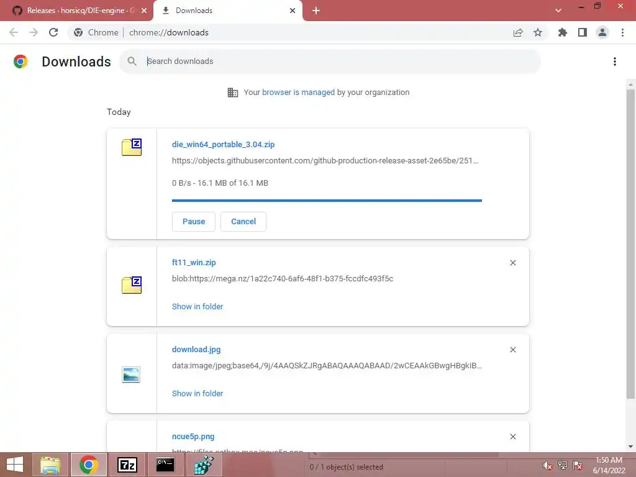Reload the downloads page
The width and height of the screenshot is (636, 477).
click(x=53, y=32)
